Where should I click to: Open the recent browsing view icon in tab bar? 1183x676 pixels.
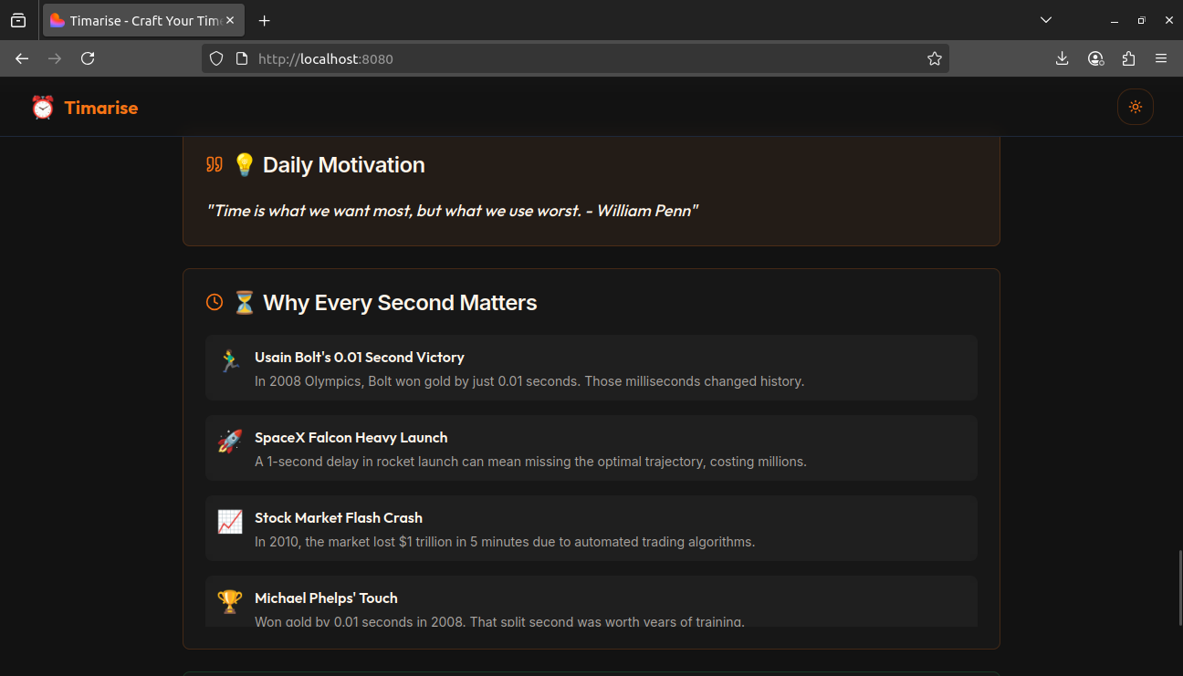coord(18,20)
